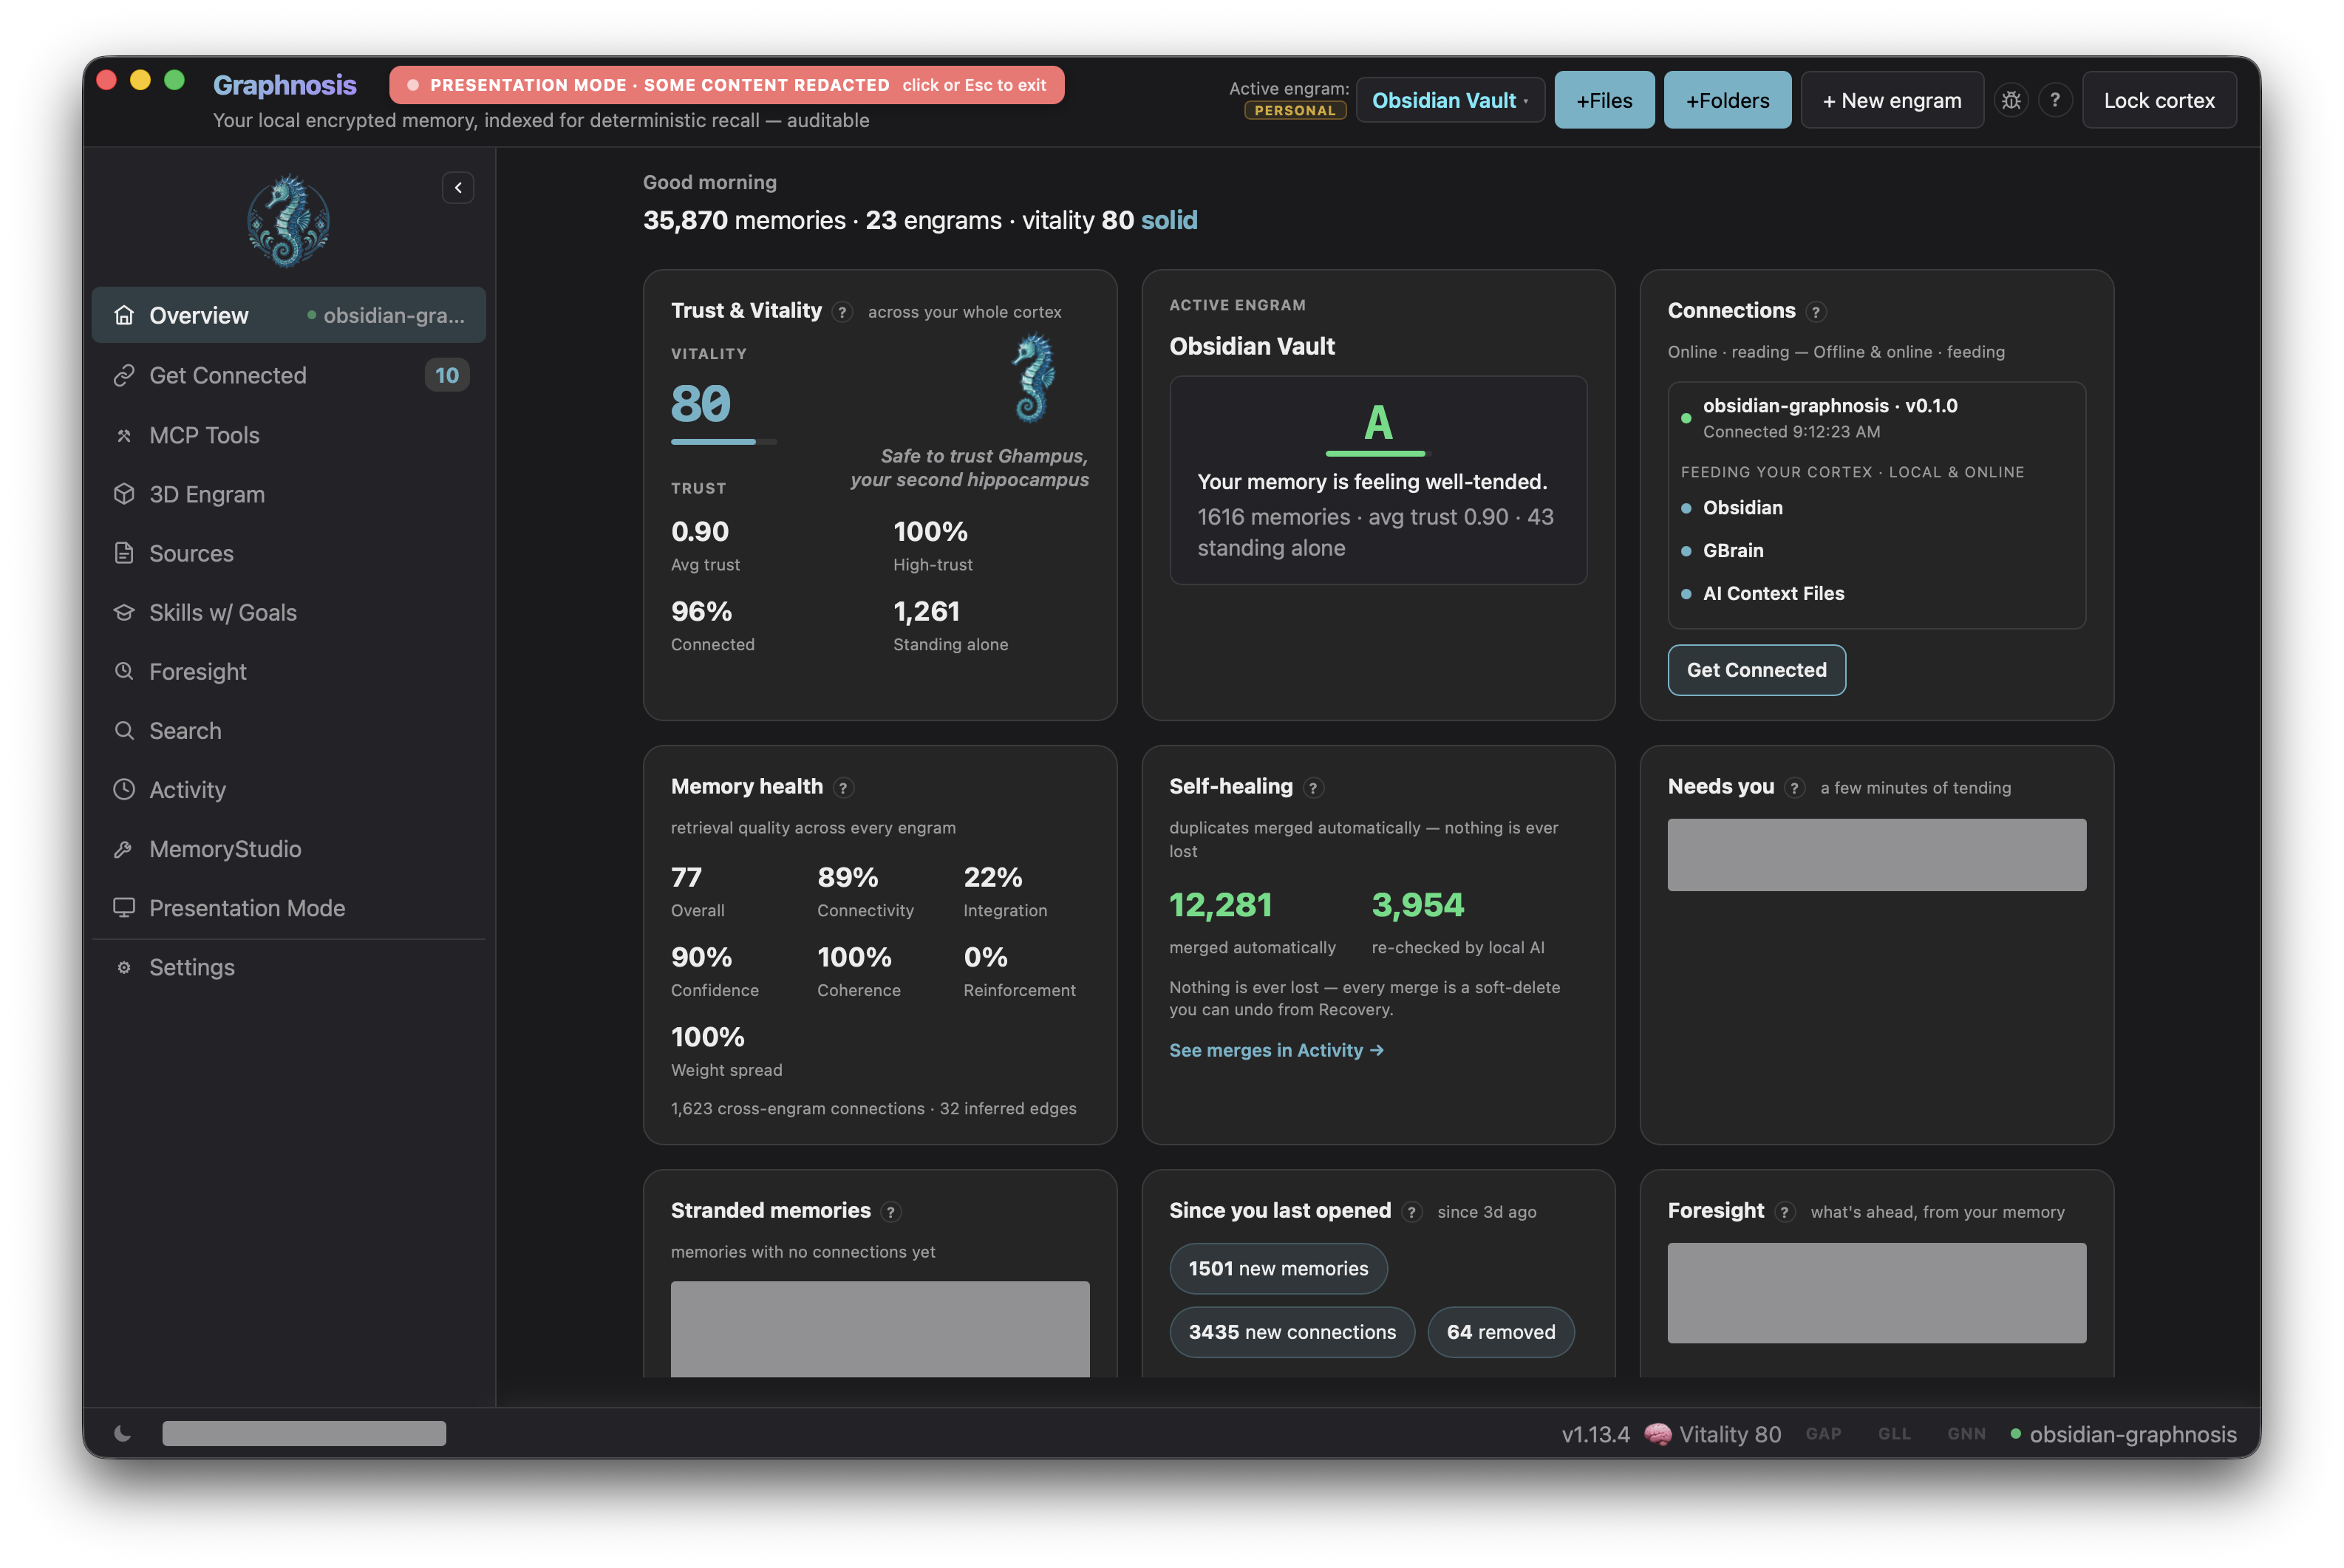Screen dimensions: 2344x1568
Task: Click the help question mark in header
Action: [x=2055, y=100]
